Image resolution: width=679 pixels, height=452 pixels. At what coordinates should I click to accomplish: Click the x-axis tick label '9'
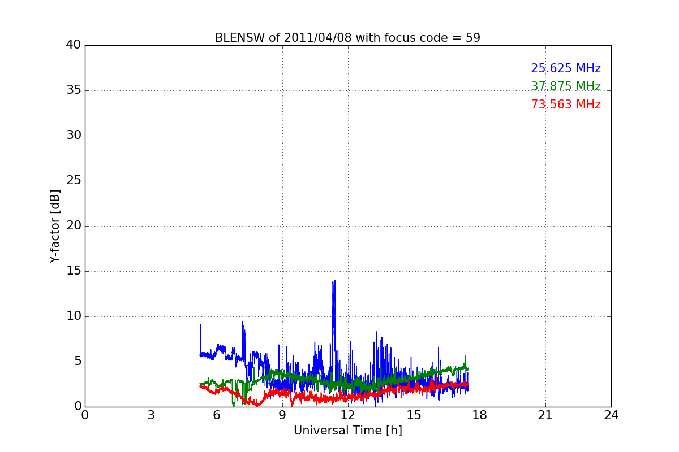point(282,415)
